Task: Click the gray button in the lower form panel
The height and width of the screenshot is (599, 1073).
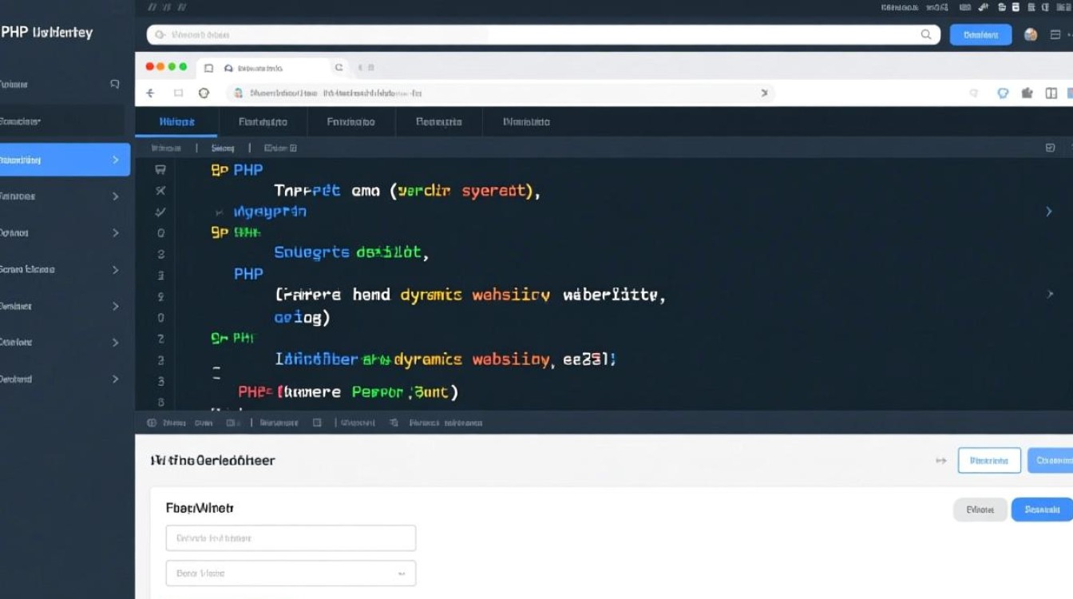Action: pyautogui.click(x=980, y=510)
